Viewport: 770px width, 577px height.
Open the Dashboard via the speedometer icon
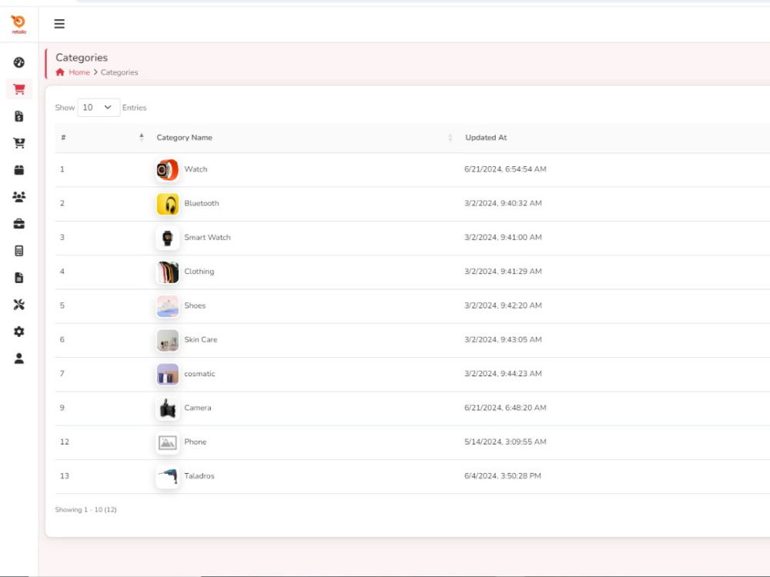pyautogui.click(x=19, y=62)
